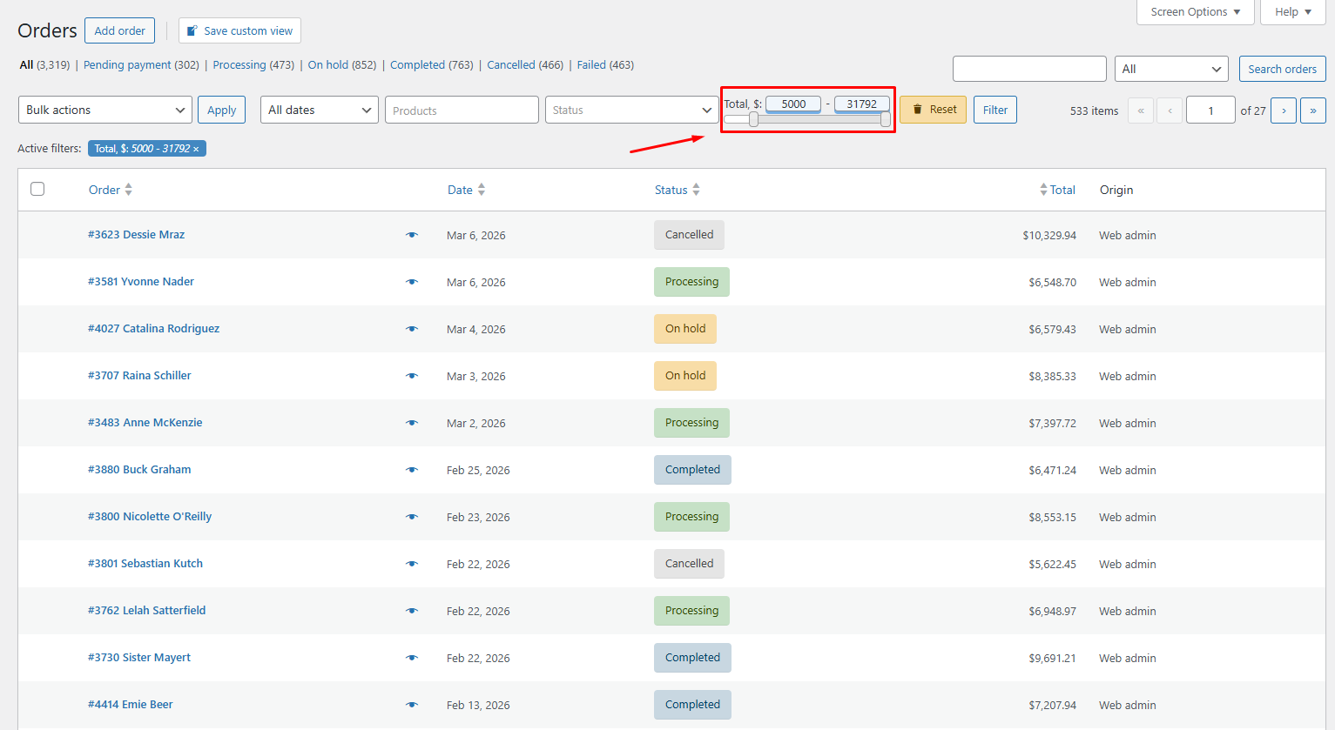Open order #3623 Dessie Mraz
Viewport: 1335px width, 730px height.
pos(136,235)
